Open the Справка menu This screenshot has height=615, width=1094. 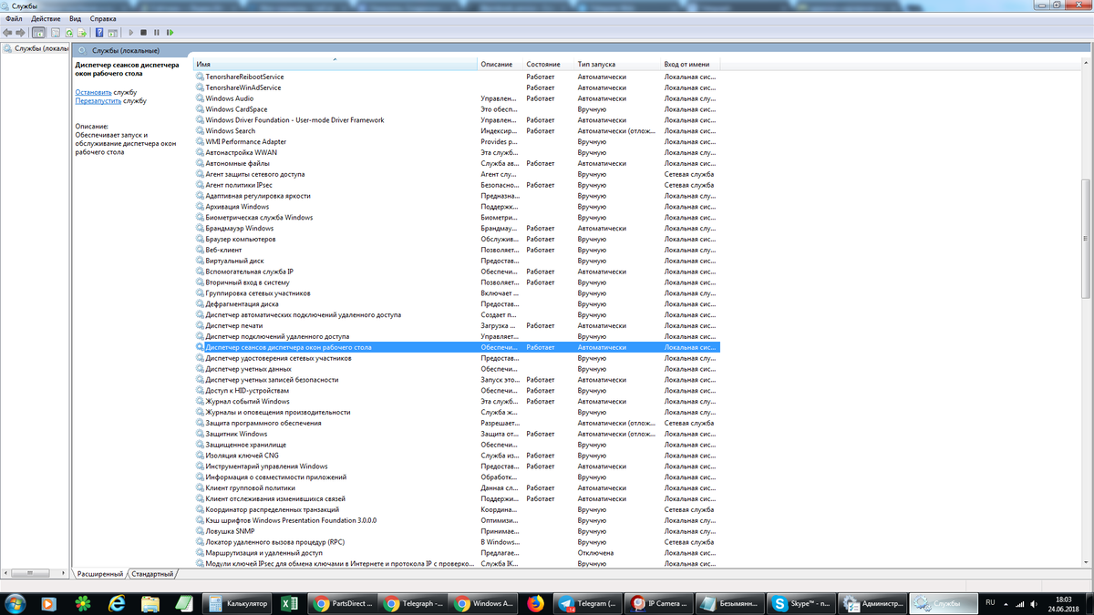[104, 18]
